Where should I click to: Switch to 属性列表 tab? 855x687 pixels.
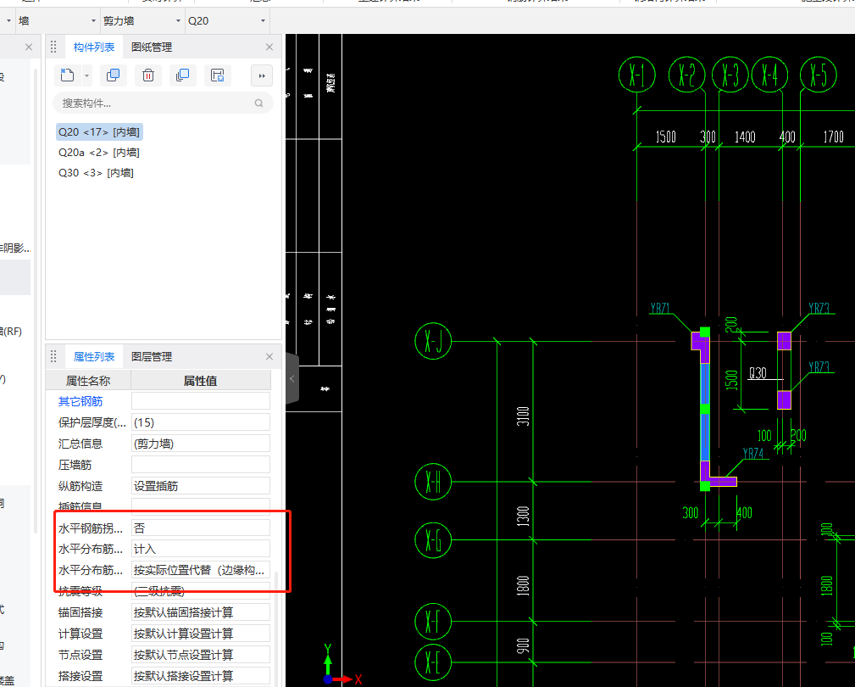[94, 357]
